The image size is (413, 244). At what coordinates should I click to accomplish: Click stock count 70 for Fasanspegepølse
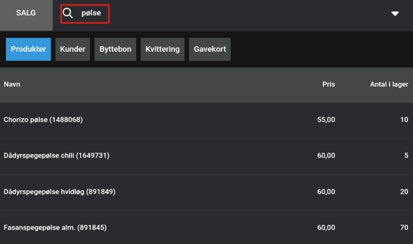404,228
